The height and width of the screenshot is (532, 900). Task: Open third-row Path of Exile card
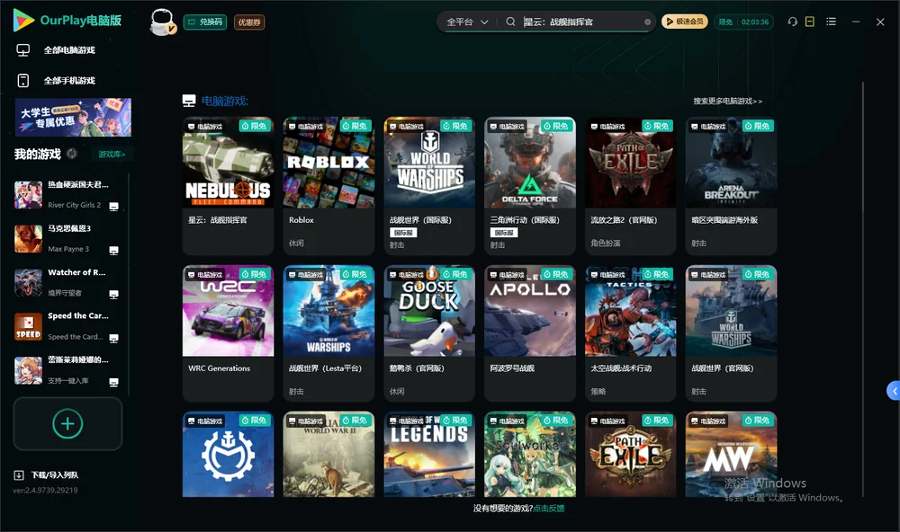pos(630,455)
